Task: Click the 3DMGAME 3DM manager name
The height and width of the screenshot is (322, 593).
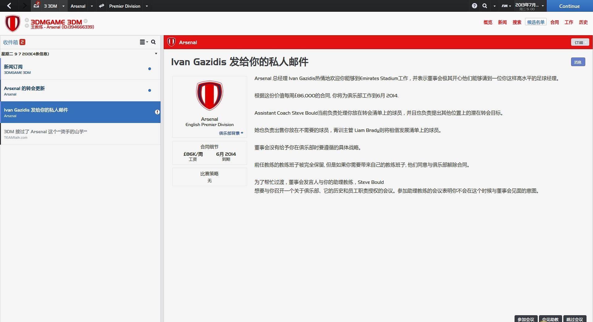Action: coord(56,22)
